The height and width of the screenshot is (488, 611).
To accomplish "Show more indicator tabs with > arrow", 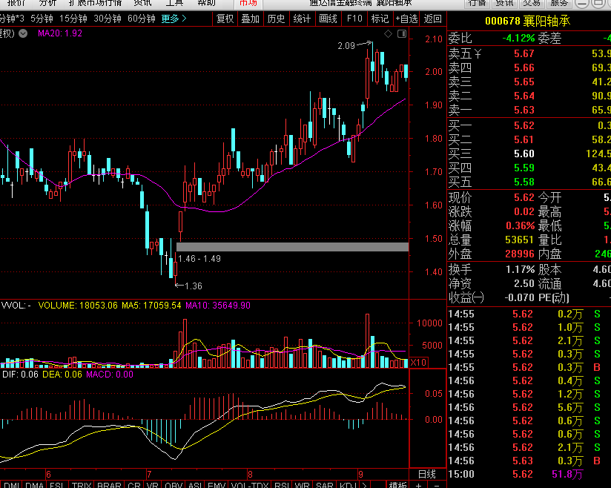I will click(364, 485).
